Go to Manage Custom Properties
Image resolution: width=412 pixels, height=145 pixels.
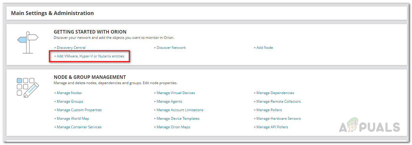tap(79, 110)
